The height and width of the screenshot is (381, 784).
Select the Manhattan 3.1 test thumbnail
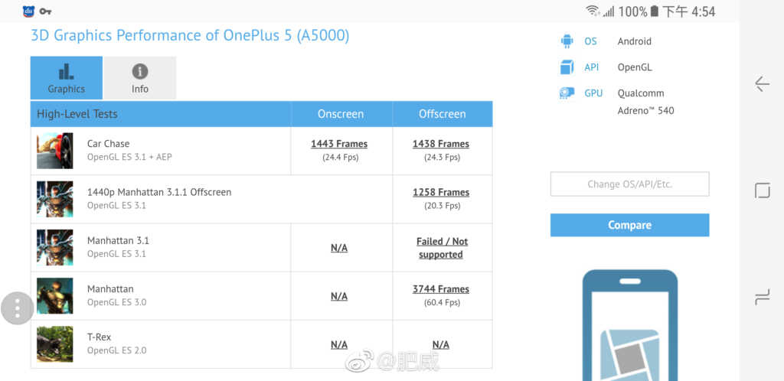[55, 247]
